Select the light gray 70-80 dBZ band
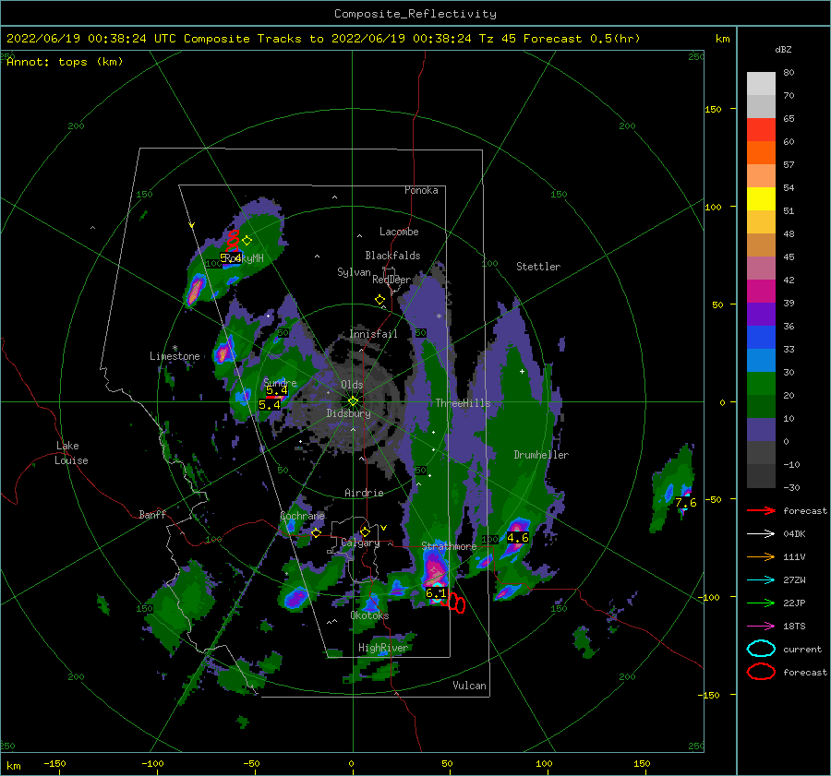This screenshot has height=776, width=831. (761, 84)
